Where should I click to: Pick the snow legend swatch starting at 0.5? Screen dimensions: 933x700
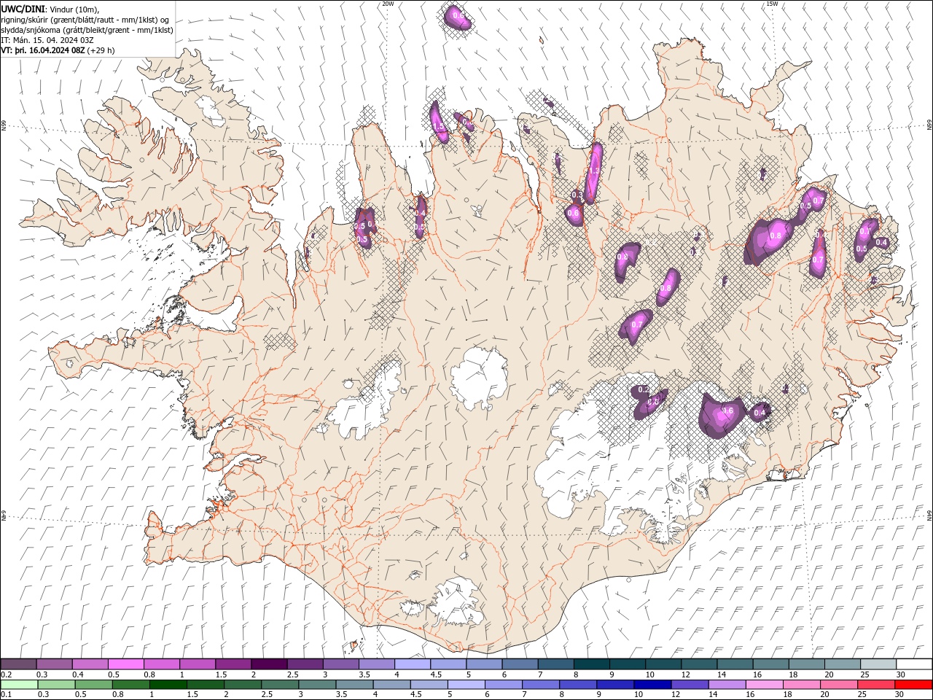[x=125, y=664]
